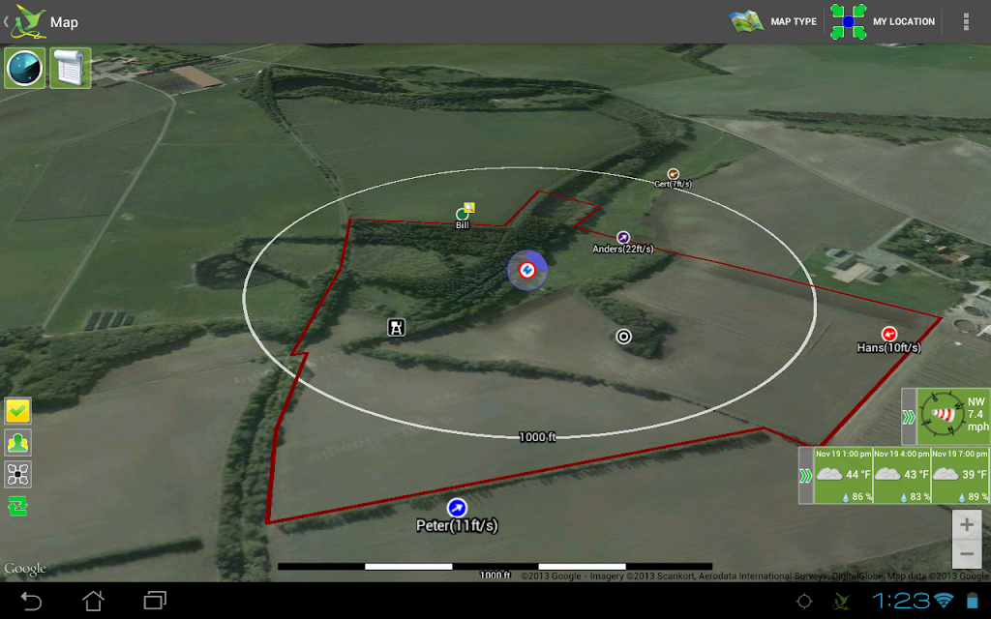Viewport: 991px width, 619px height.
Task: Open the overflow menu with three dots
Action: [x=966, y=21]
